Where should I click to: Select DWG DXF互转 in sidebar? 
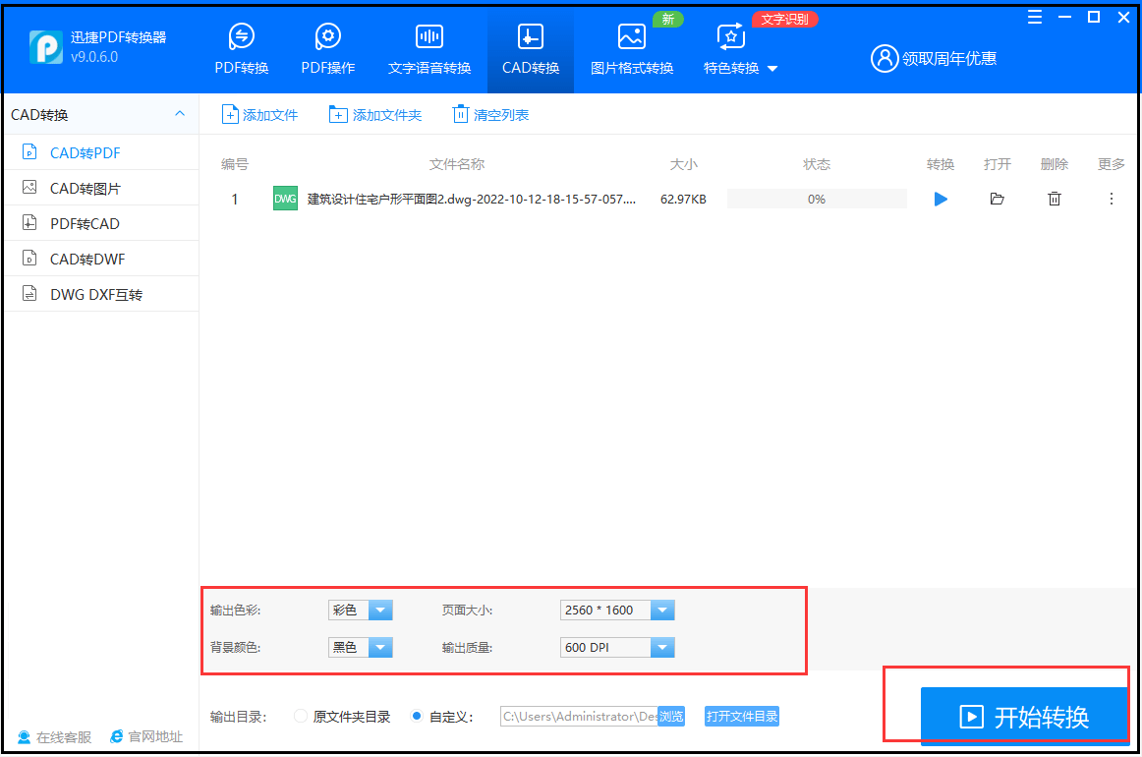point(101,294)
